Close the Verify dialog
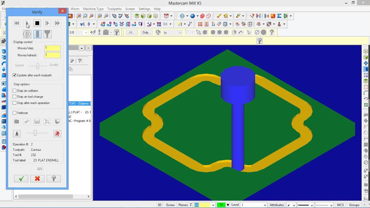The image size is (370, 208). 62,11
